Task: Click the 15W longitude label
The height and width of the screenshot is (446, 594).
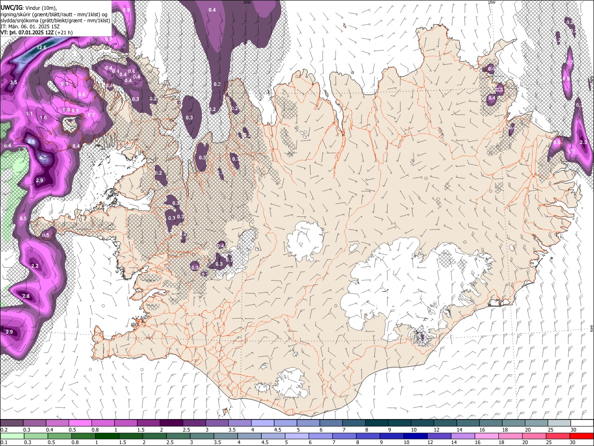Action: [x=491, y=2]
